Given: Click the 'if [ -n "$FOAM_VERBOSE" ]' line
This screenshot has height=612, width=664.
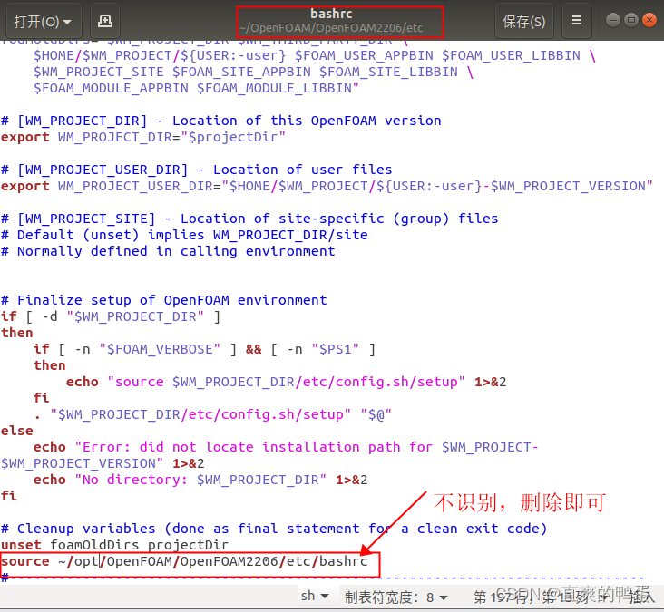Looking at the screenshot, I should (x=204, y=349).
